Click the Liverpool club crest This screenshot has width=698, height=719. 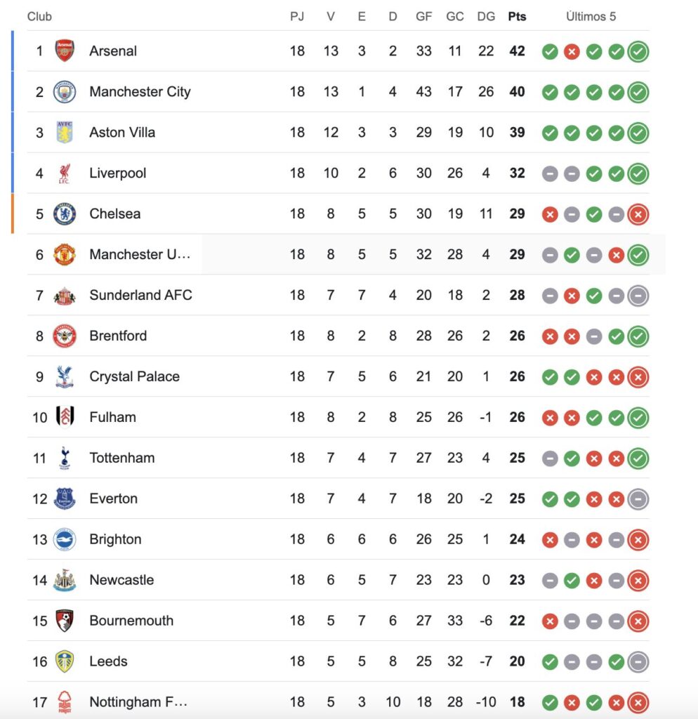(65, 173)
